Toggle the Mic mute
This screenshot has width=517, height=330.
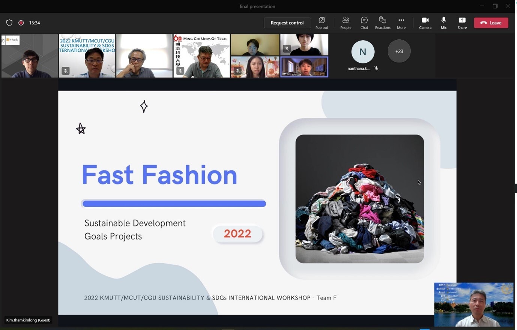[443, 23]
